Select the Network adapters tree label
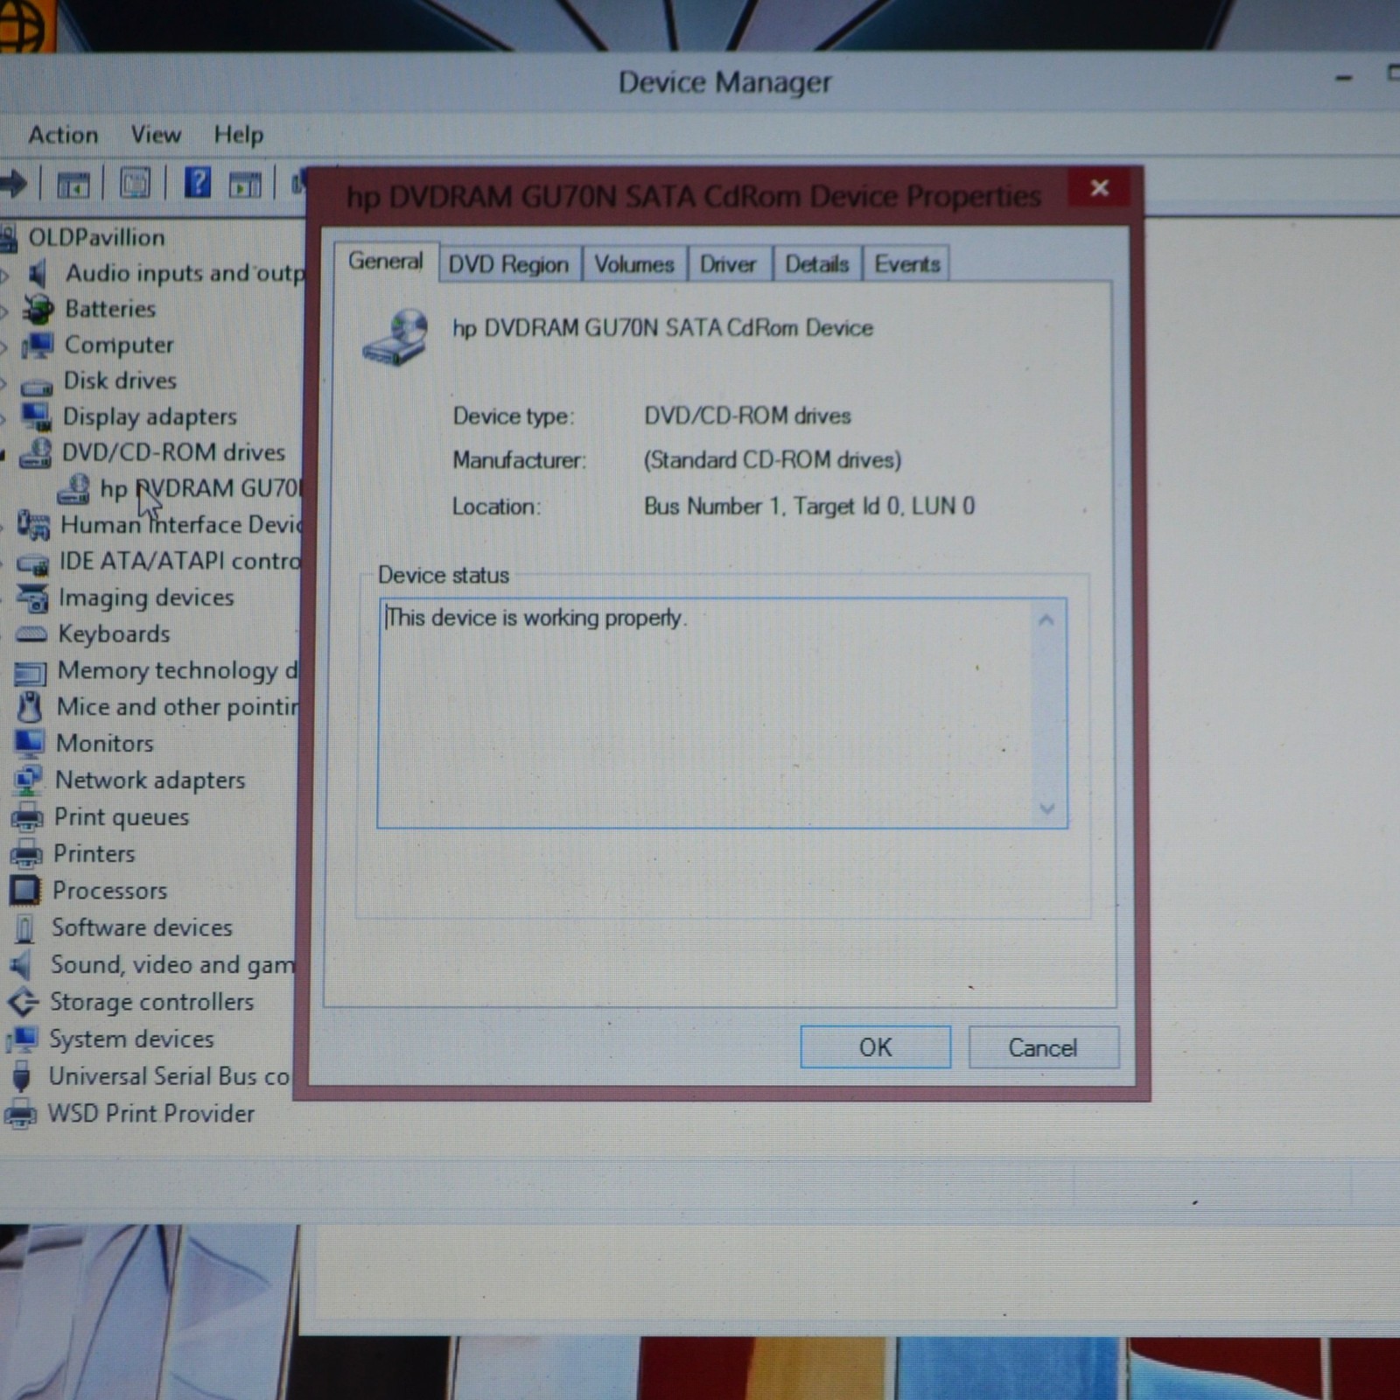The image size is (1400, 1400). [x=150, y=780]
